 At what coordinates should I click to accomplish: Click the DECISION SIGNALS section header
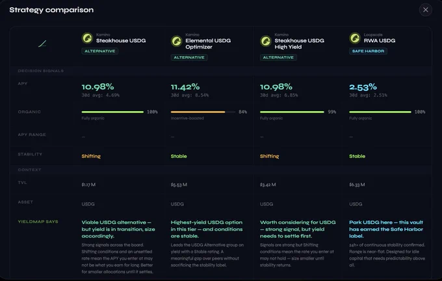41,71
